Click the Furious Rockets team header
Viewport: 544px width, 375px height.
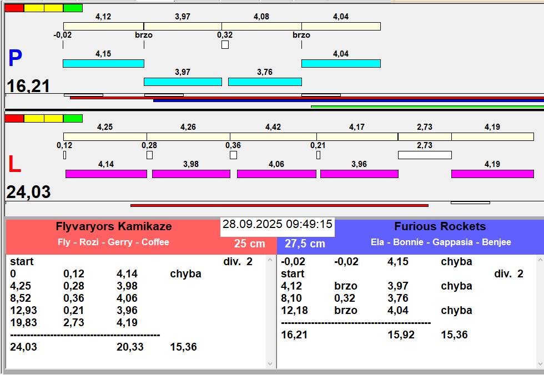tap(440, 226)
